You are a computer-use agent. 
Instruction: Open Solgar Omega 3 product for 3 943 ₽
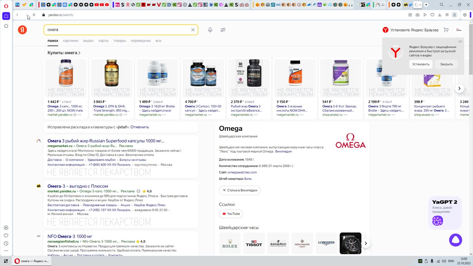click(x=112, y=89)
